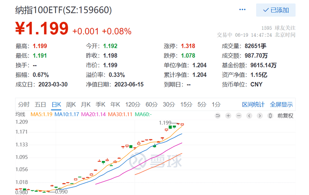Zoom in the K-line chart with plus icon

click(x=228, y=116)
